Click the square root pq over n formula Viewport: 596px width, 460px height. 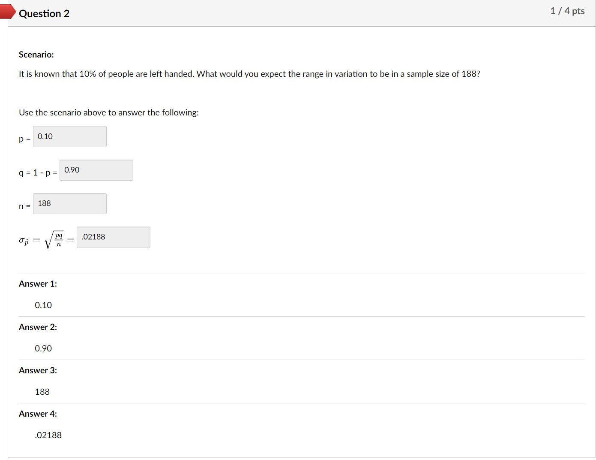click(54, 240)
